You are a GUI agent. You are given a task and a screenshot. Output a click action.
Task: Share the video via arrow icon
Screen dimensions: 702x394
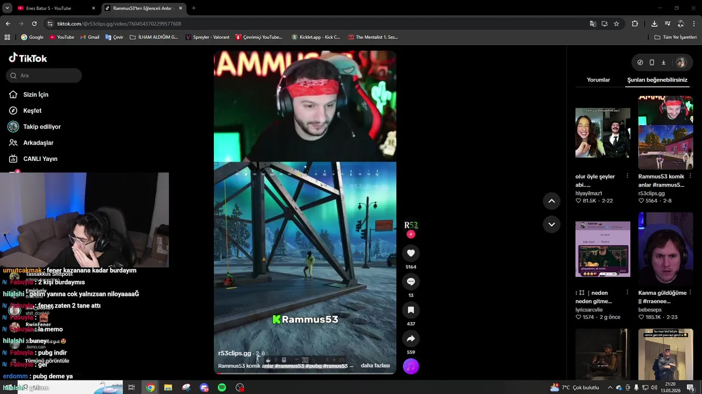[411, 338]
